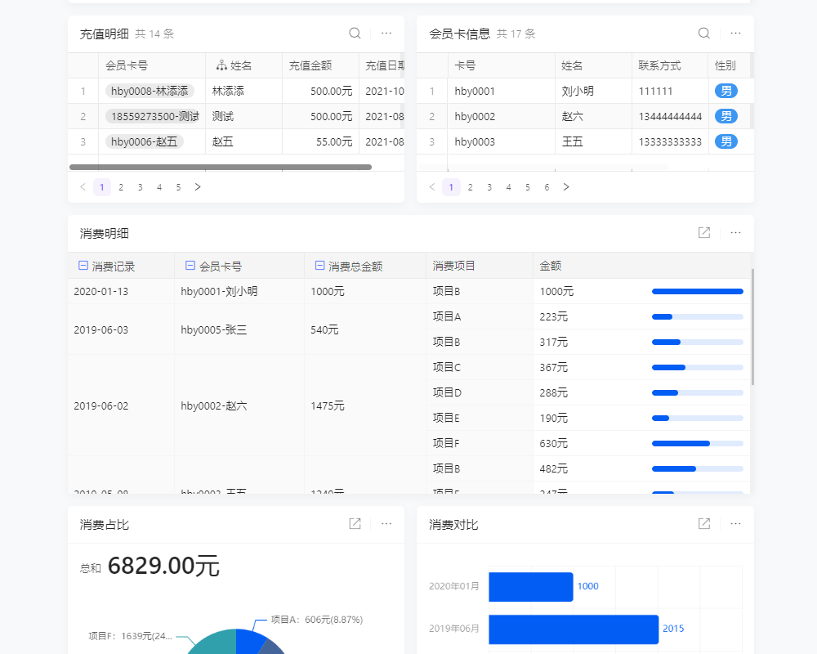Open 消费明细 in full screen view
Screen dimensions: 817x654
click(x=703, y=233)
